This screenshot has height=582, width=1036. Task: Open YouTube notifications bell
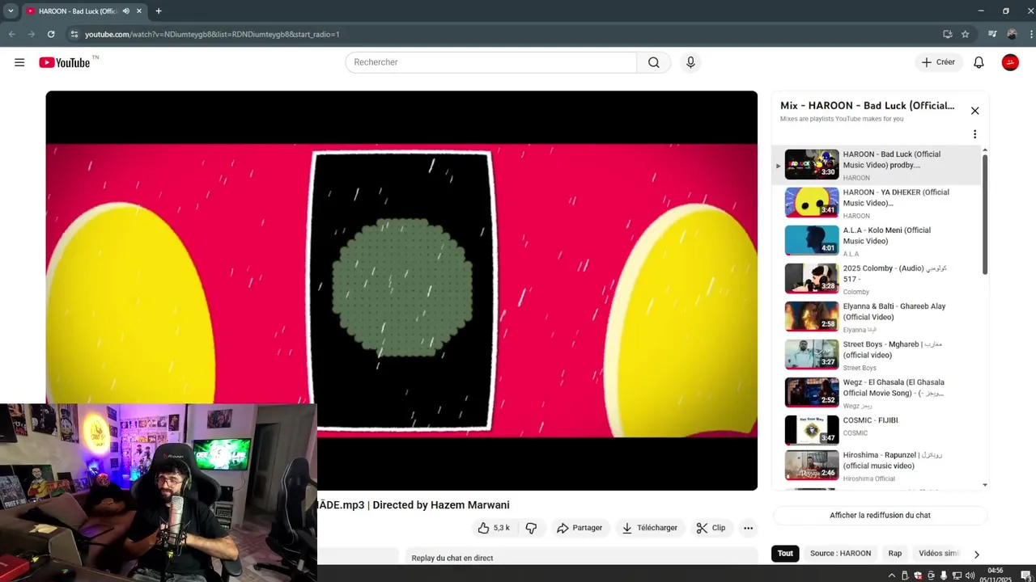point(979,62)
